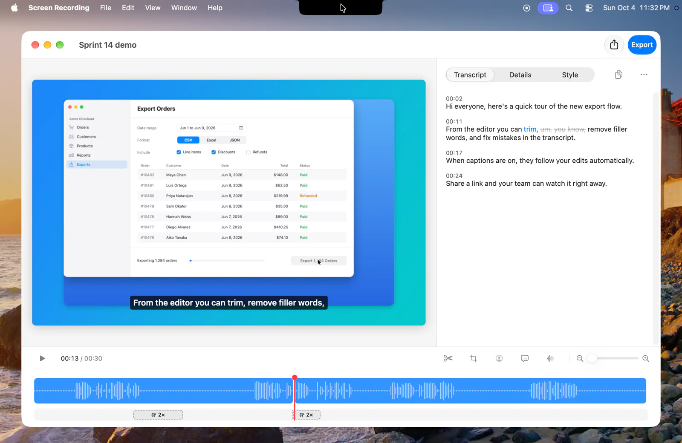Open the more options ellipsis menu
The width and height of the screenshot is (682, 443).
point(644,75)
